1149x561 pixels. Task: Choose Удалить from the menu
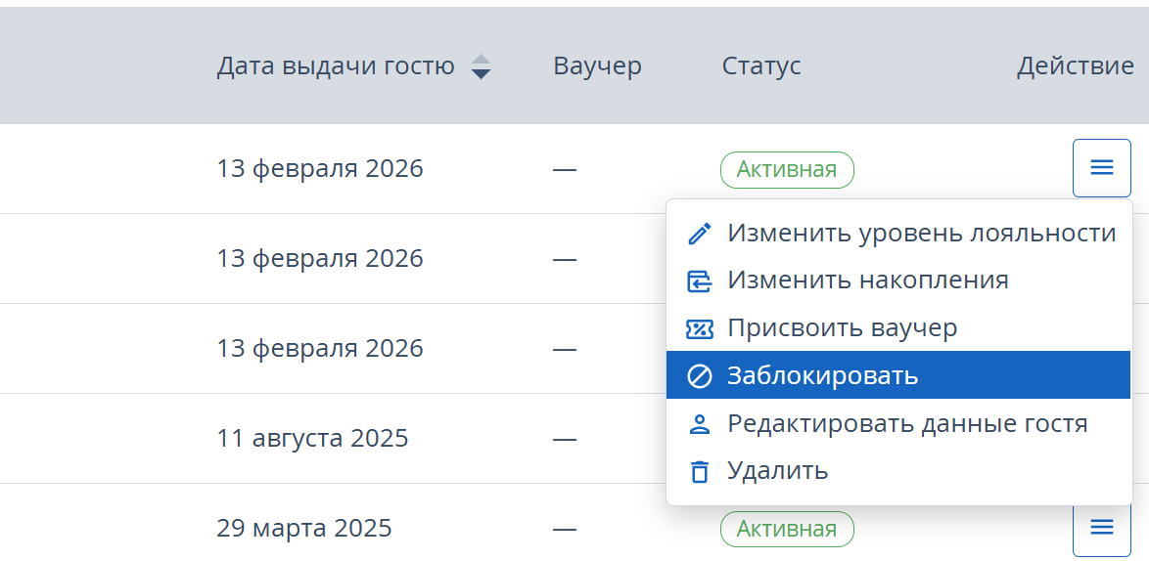777,471
